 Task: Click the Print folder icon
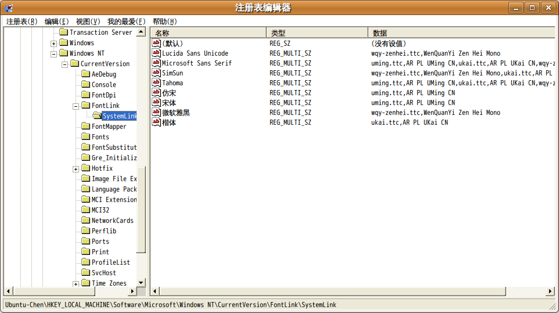tap(85, 251)
